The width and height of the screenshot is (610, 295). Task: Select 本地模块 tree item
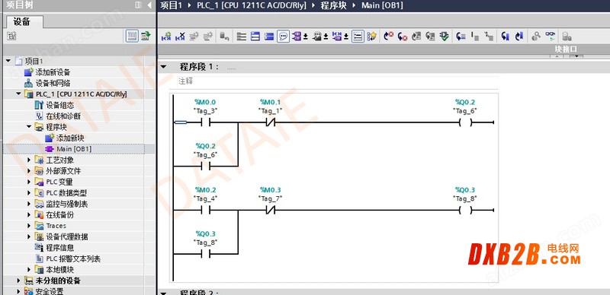[60, 269]
